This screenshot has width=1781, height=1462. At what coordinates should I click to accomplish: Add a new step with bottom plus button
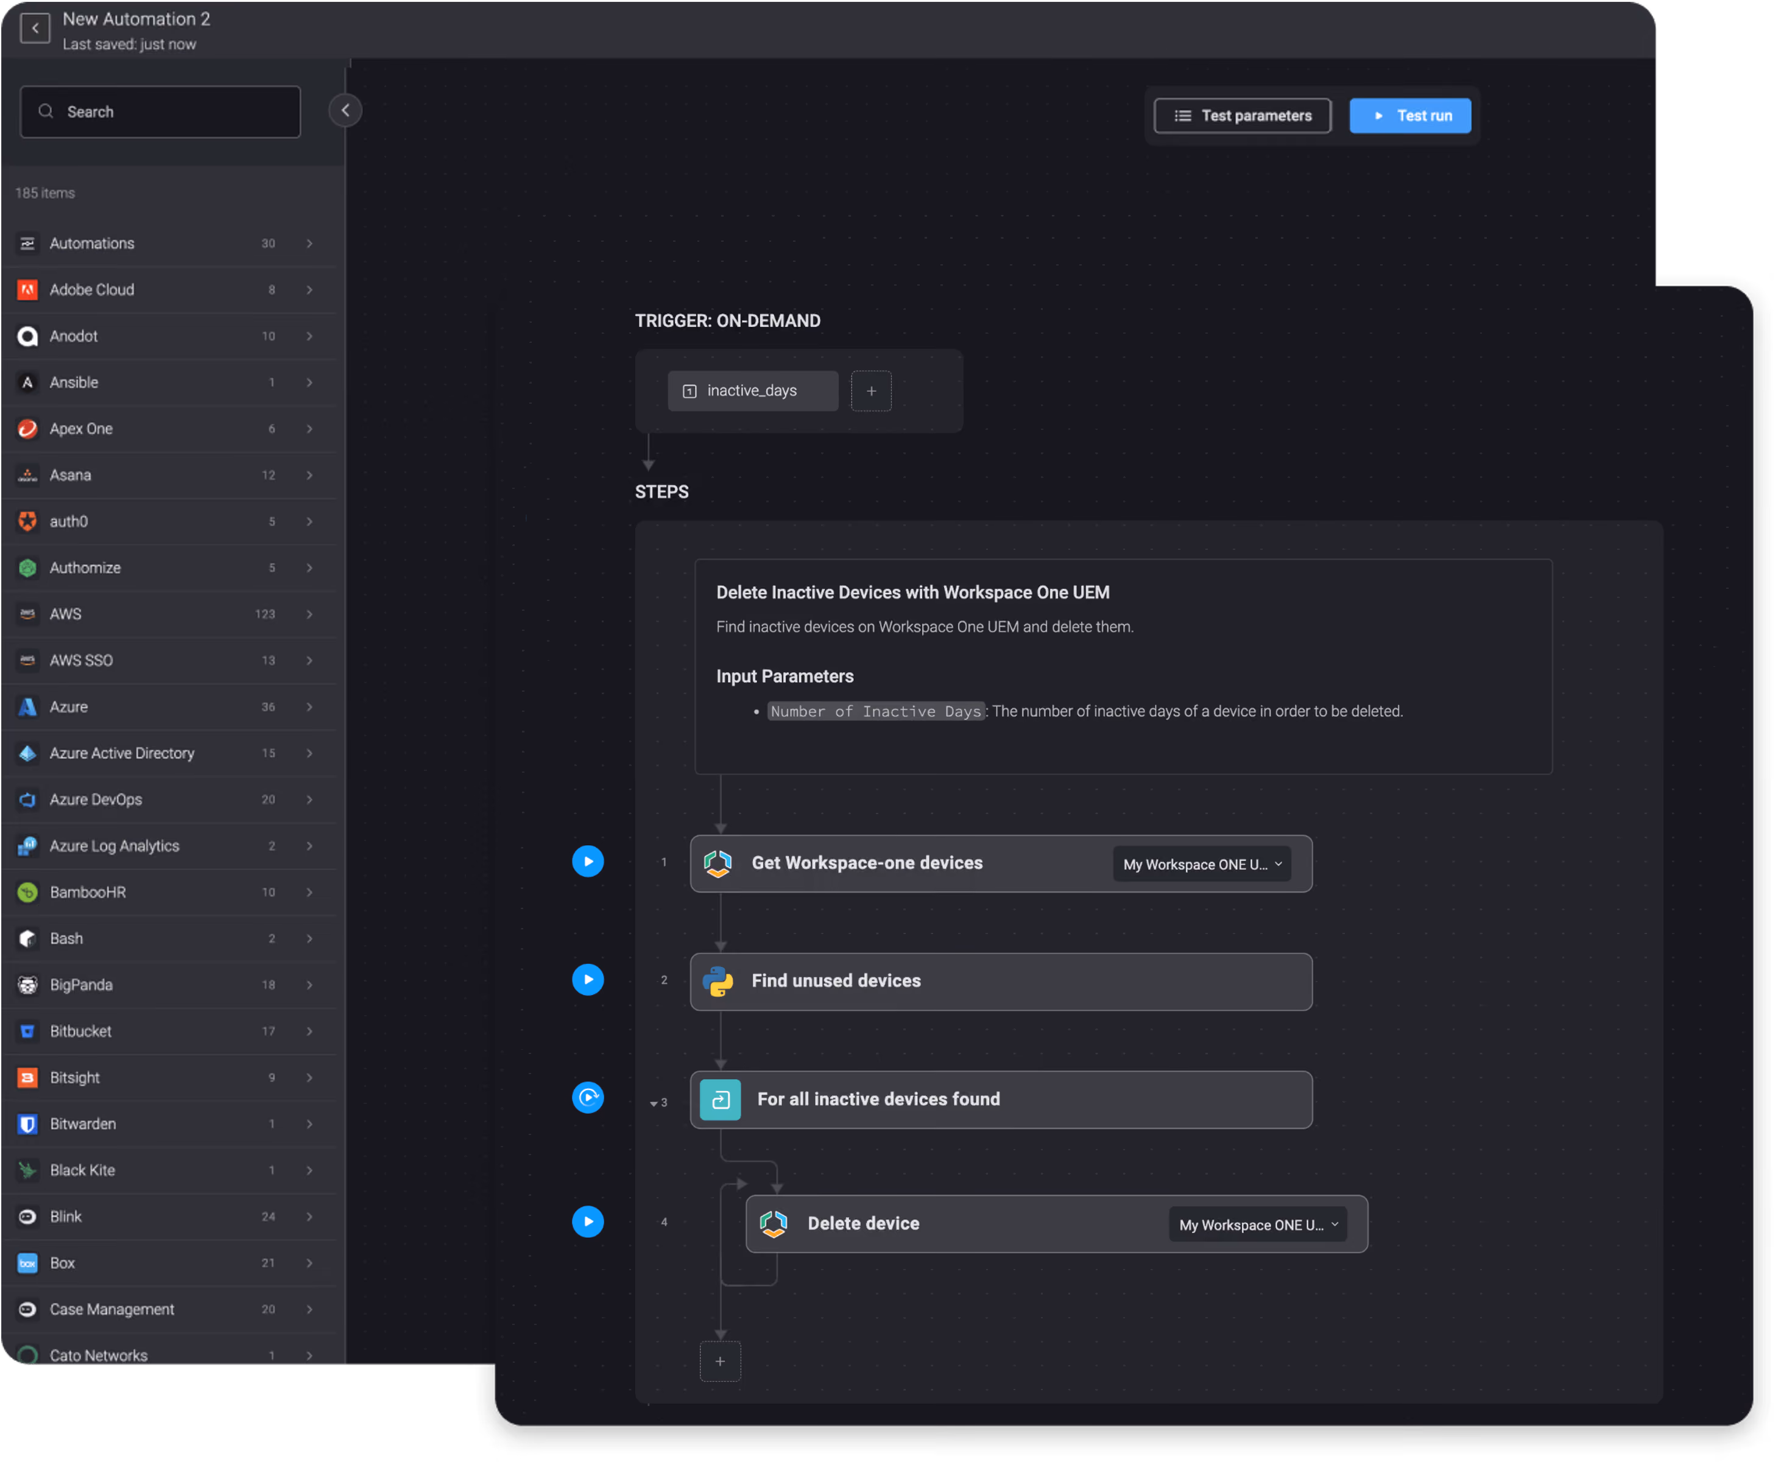click(x=721, y=1361)
